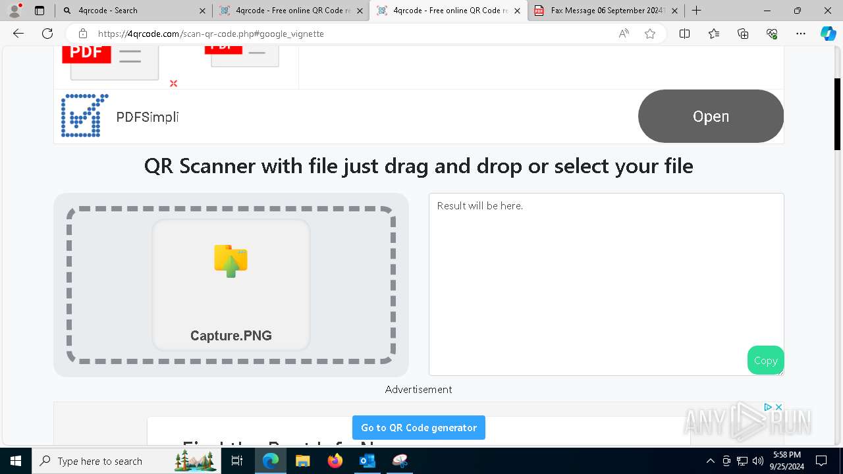Adjust the volume tray icon
843x474 pixels.
[758, 461]
